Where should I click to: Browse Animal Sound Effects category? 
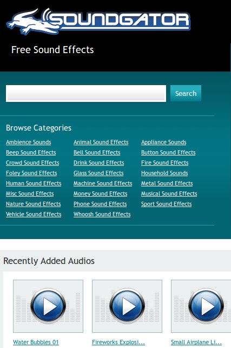(x=101, y=142)
